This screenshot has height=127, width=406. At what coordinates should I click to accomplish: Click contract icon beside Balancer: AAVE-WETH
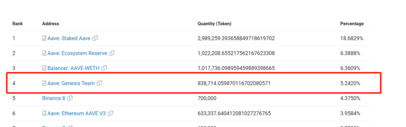[44, 68]
